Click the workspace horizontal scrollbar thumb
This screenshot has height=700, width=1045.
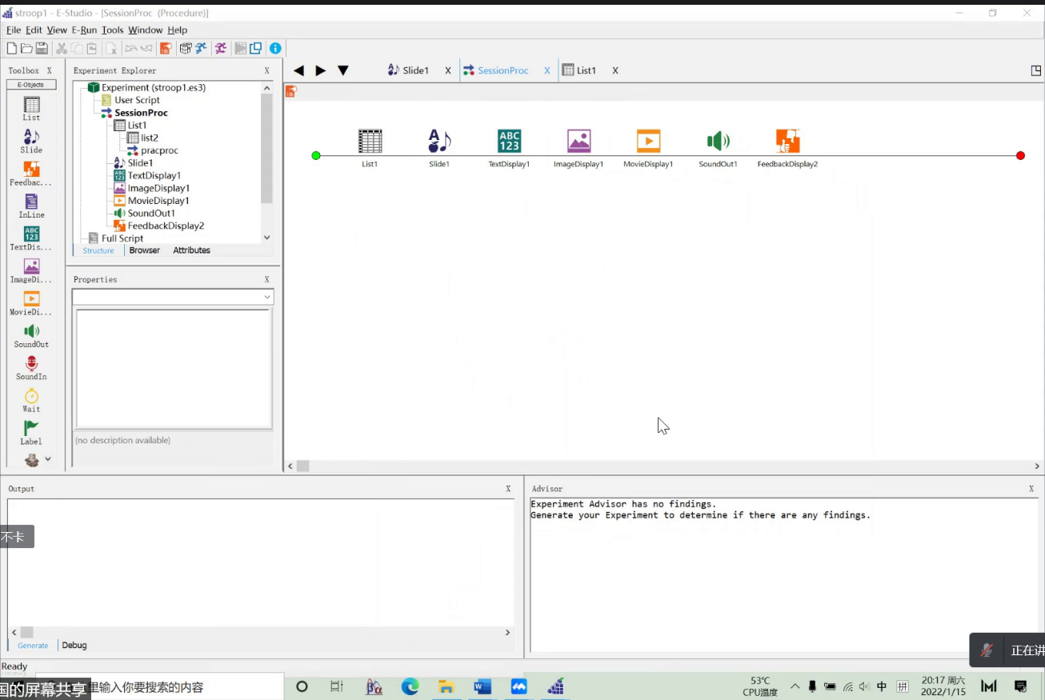click(303, 466)
